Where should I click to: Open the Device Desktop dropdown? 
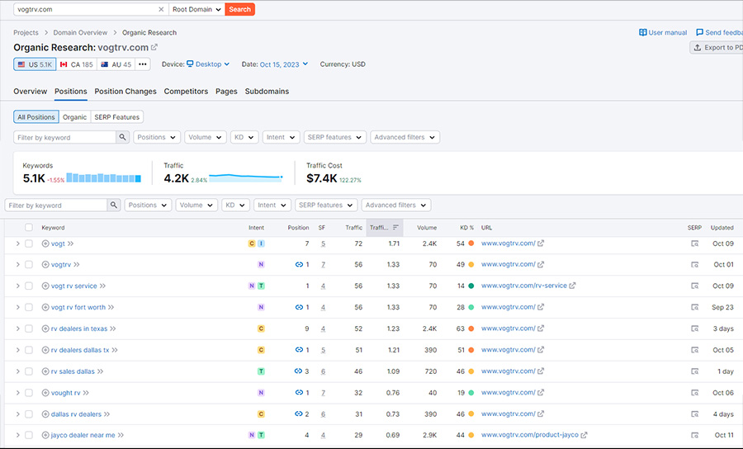coord(208,64)
